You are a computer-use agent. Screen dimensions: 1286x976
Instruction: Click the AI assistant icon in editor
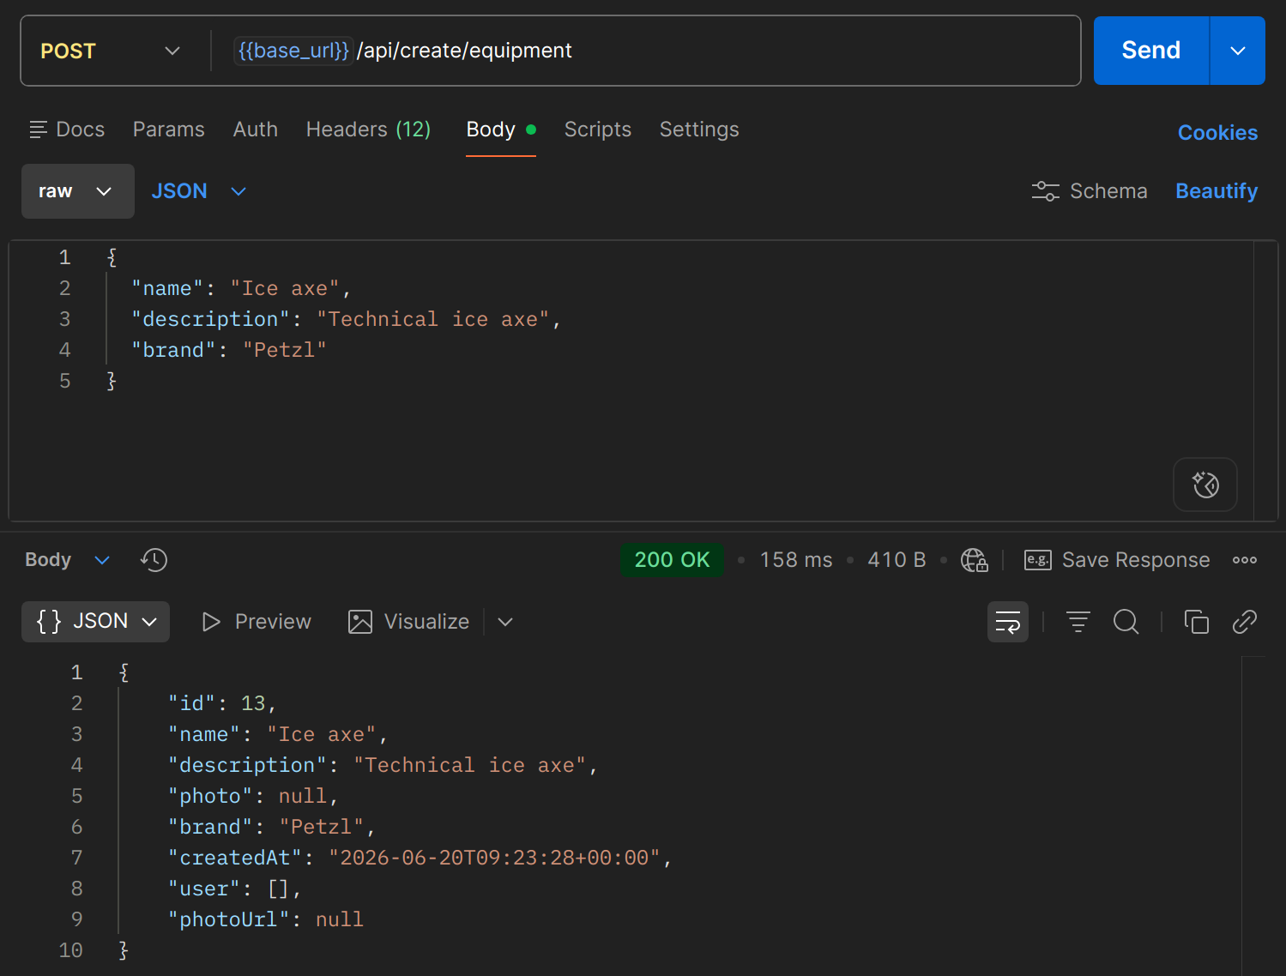[1205, 485]
